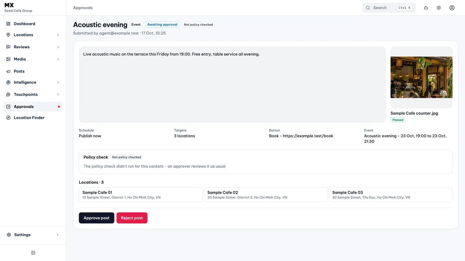Click the "3 locations" targets value
This screenshot has height=261, width=465.
point(185,136)
